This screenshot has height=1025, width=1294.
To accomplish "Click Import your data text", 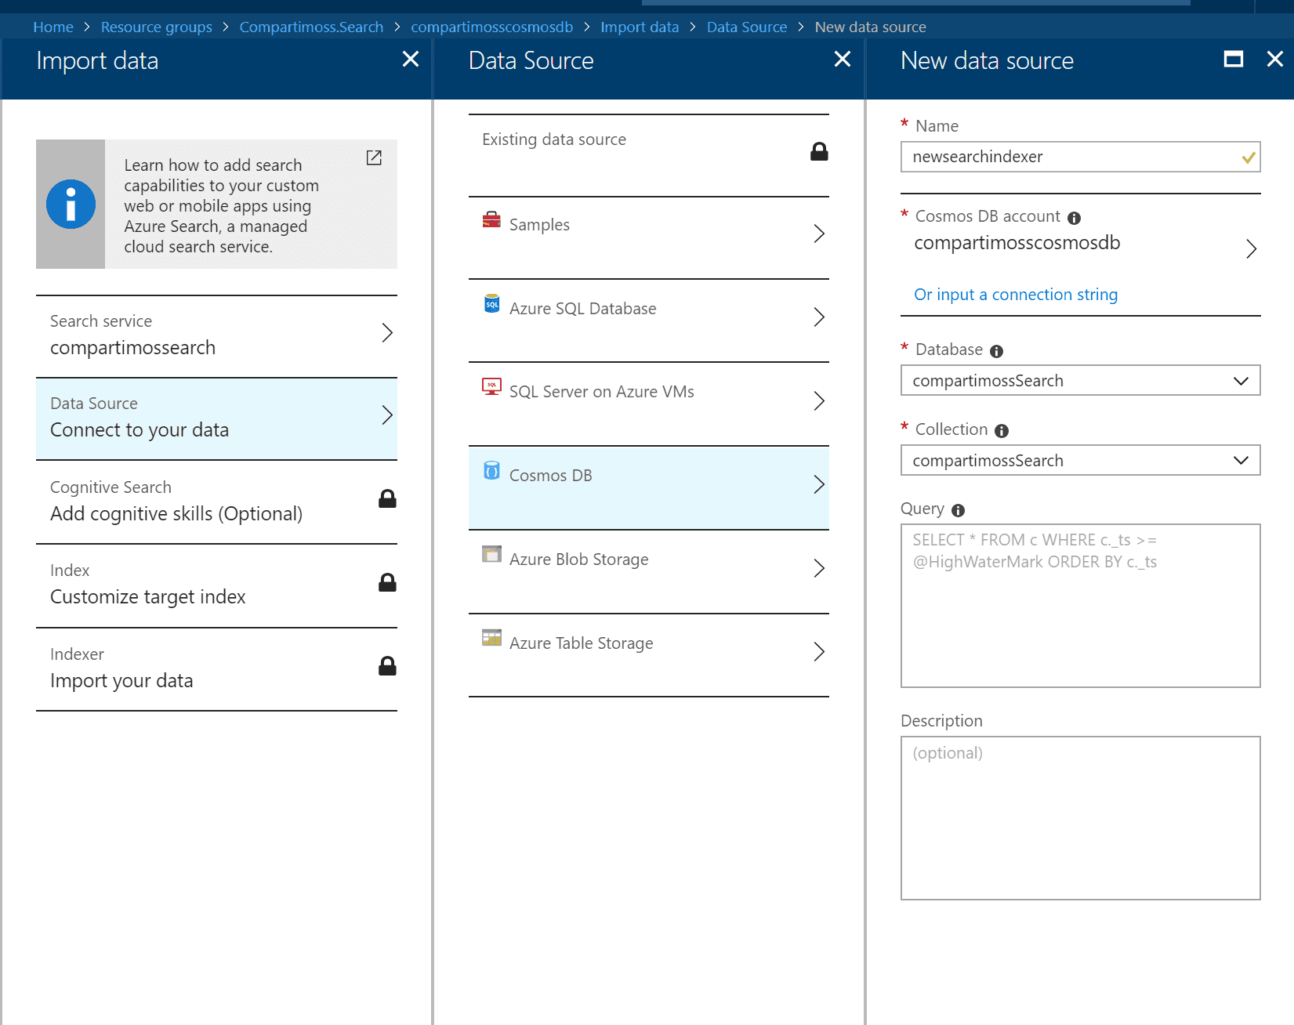I will click(x=121, y=681).
